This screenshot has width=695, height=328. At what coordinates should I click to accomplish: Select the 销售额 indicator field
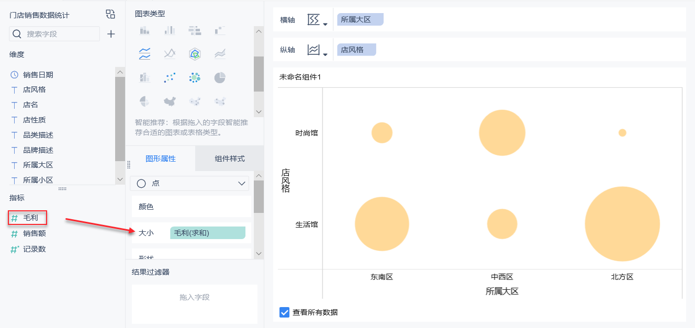(34, 234)
